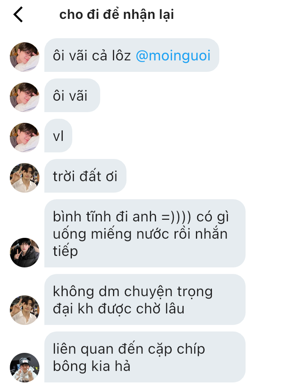Open profile picture beside 'trời đất ơi'

click(x=25, y=177)
